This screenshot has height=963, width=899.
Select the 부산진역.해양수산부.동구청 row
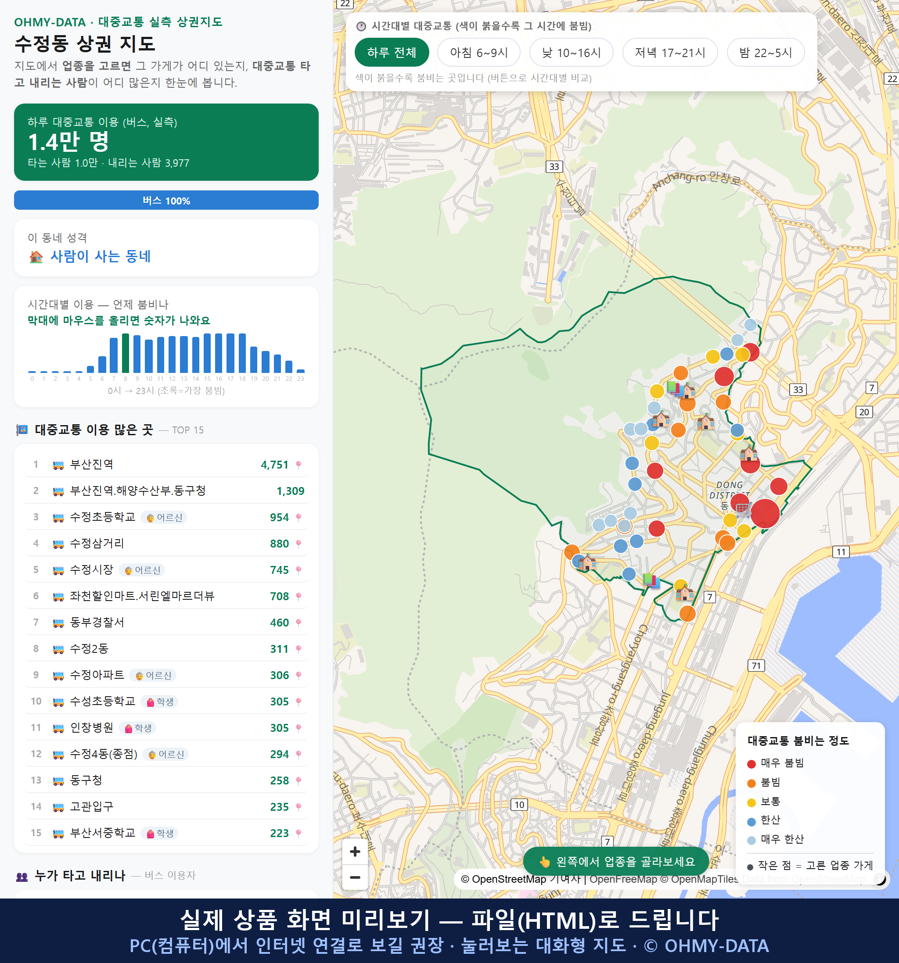[166, 490]
